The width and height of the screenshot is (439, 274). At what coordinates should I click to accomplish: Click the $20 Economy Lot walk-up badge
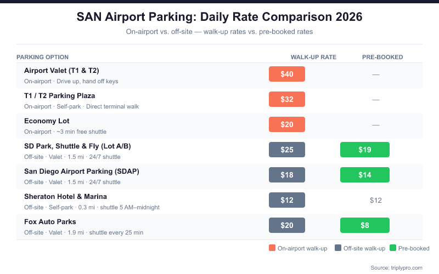[x=286, y=124]
